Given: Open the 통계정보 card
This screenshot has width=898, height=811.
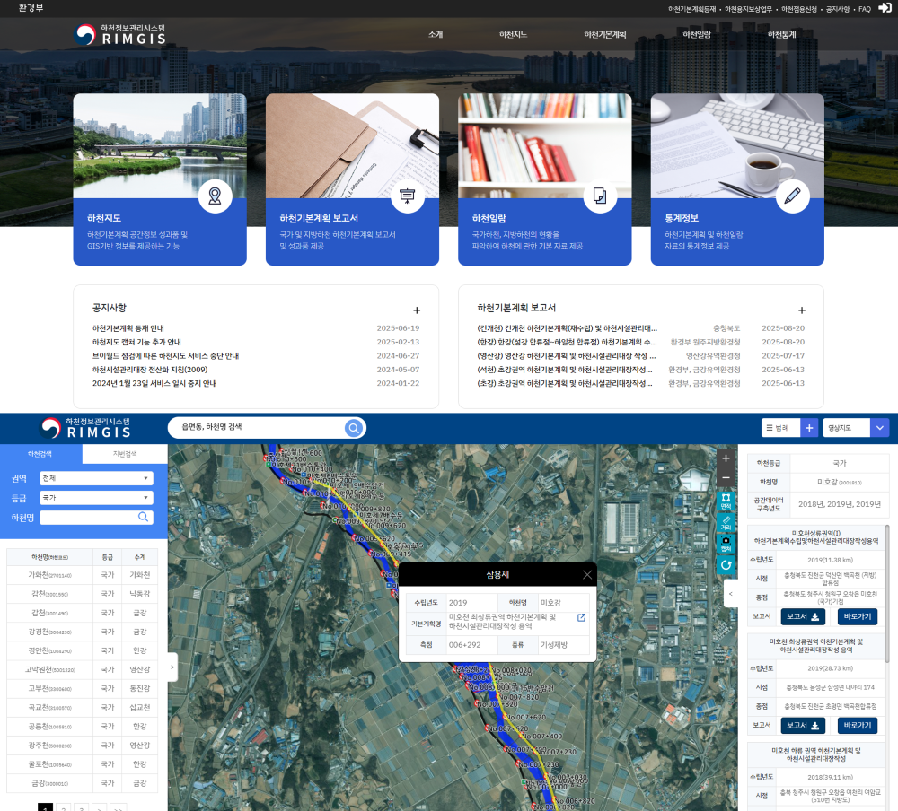Looking at the screenshot, I should (x=737, y=179).
